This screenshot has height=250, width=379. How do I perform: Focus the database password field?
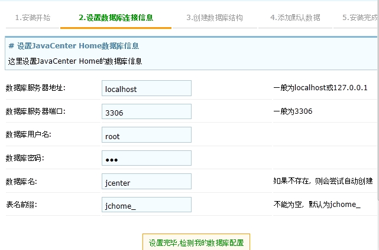point(147,158)
